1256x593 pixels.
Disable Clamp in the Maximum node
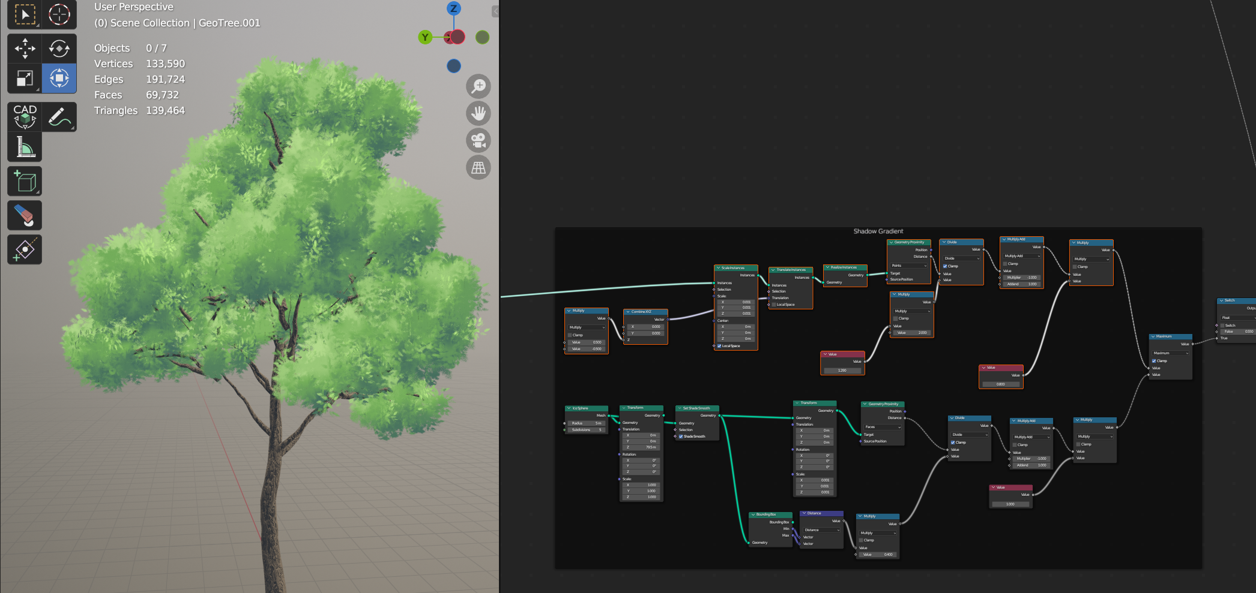click(x=1154, y=361)
